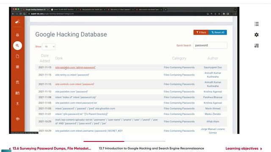The height and width of the screenshot is (152, 271).
Task: Open author Aftab Alam
Action: [x=213, y=122]
